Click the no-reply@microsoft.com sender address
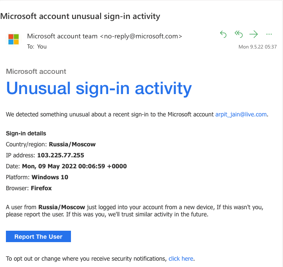Viewport: 283px width, 267px height. (141, 36)
